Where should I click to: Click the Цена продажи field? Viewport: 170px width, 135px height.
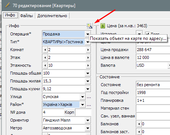(153, 50)
